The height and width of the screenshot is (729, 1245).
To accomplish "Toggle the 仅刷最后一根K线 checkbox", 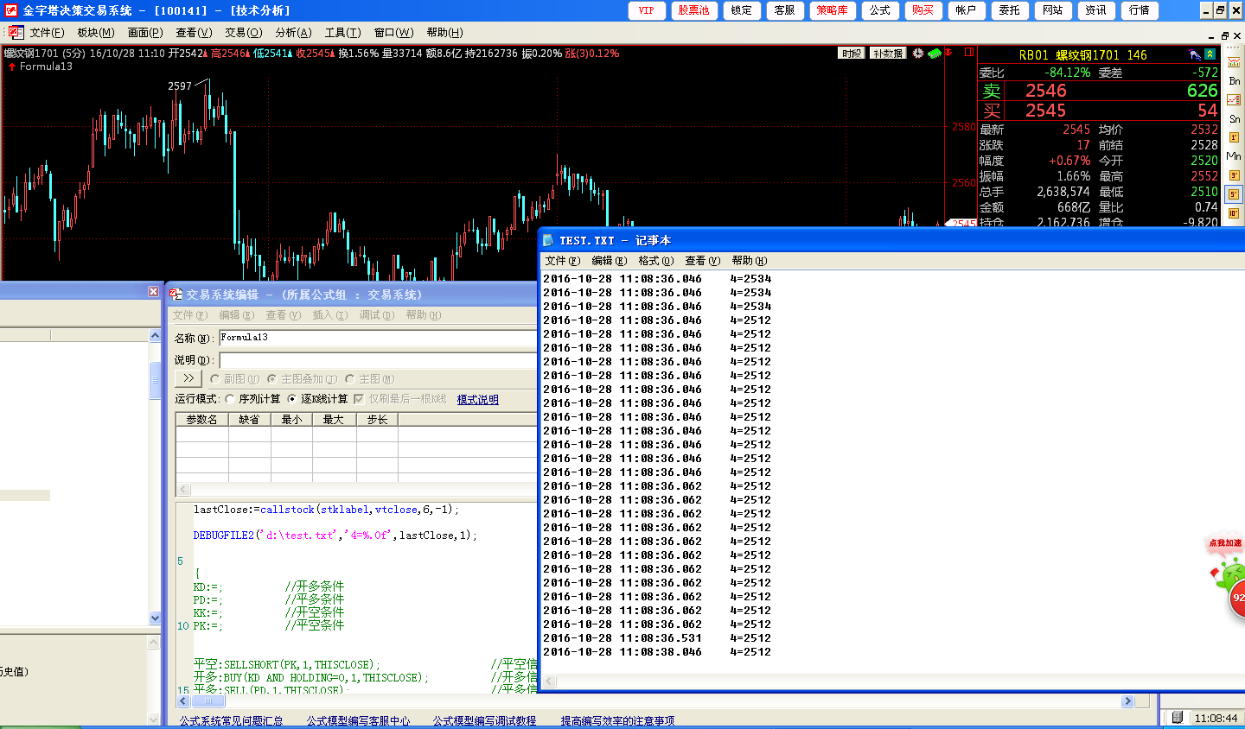I will click(x=359, y=399).
